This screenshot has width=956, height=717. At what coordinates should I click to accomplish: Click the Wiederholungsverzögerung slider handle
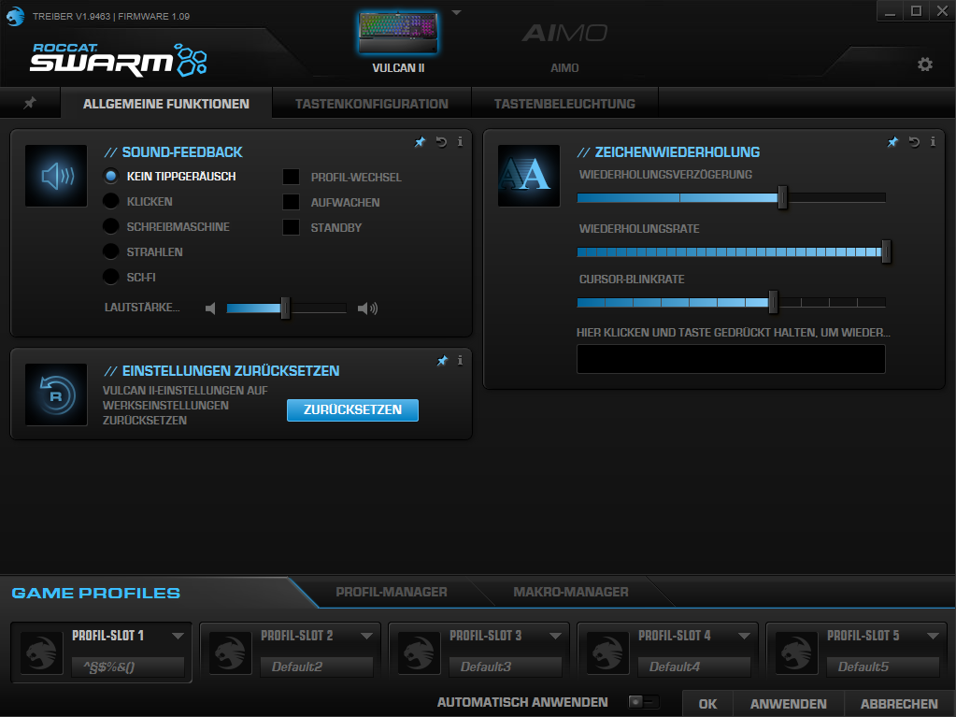pyautogui.click(x=783, y=197)
